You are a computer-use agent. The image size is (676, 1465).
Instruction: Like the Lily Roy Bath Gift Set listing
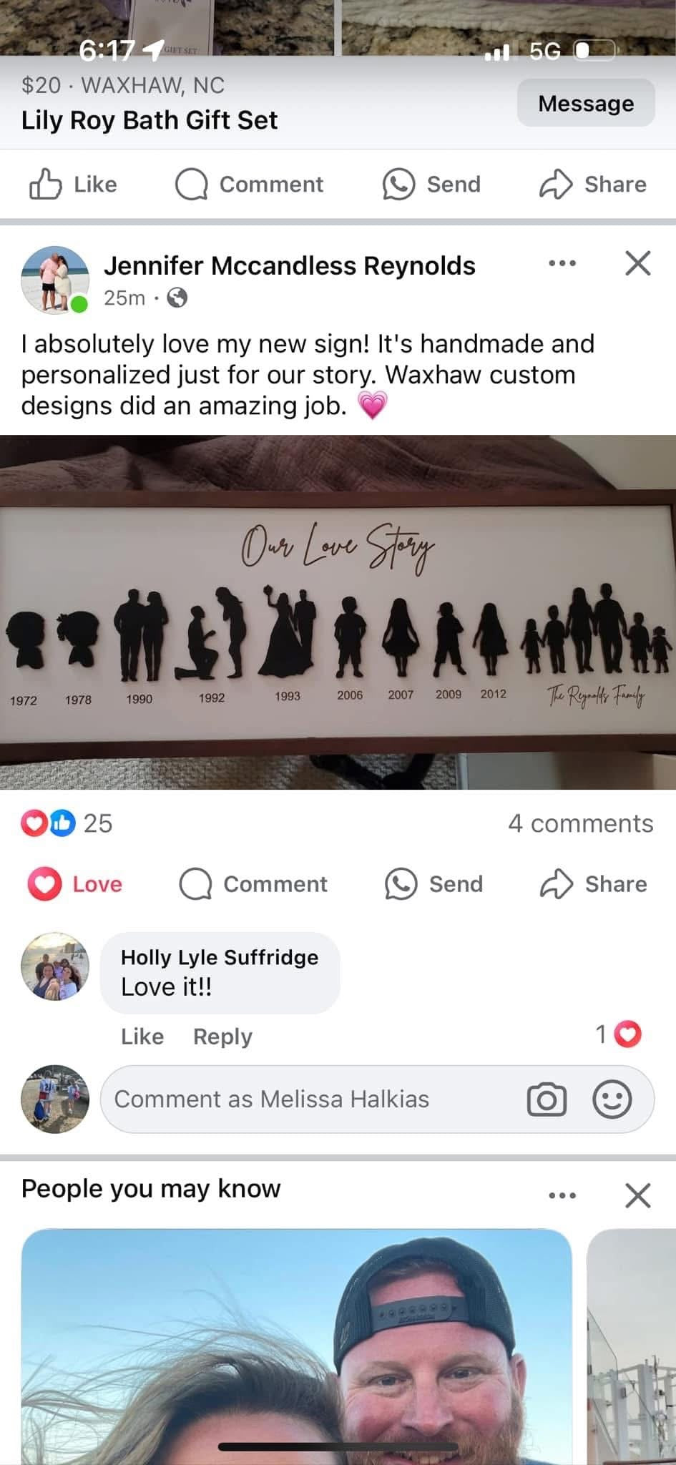[73, 185]
